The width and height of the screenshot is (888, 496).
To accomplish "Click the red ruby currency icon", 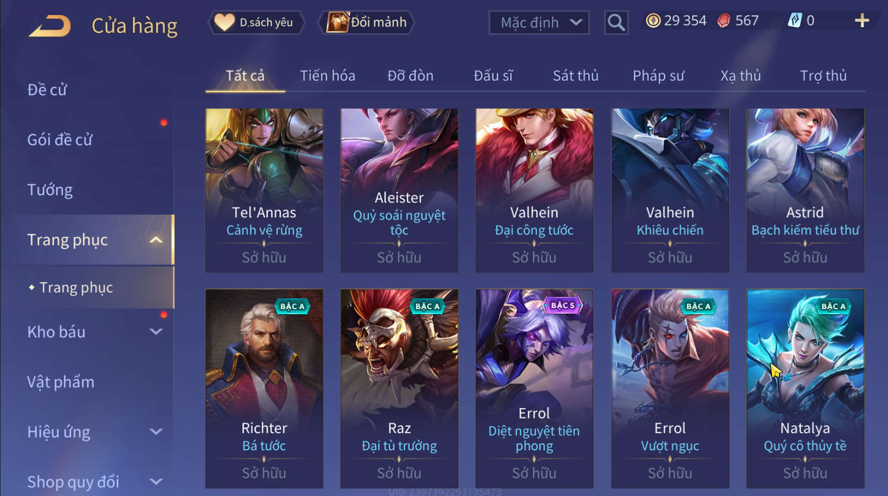I will pos(723,21).
